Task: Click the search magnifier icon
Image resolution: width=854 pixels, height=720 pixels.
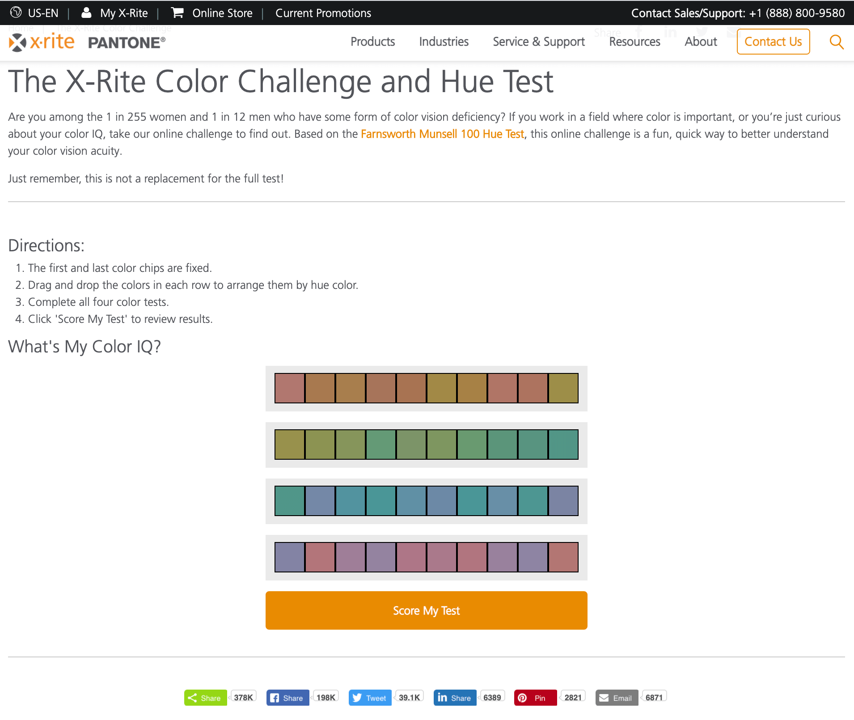Action: tap(837, 42)
